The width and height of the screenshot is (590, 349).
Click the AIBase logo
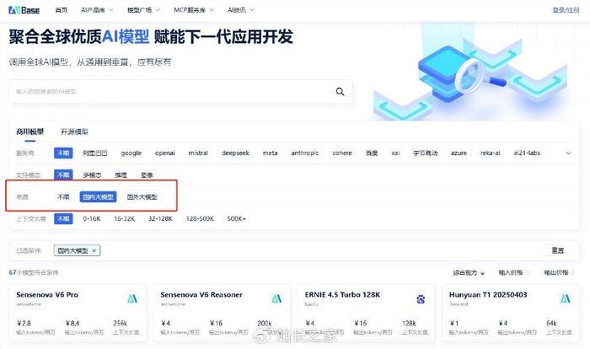point(24,10)
